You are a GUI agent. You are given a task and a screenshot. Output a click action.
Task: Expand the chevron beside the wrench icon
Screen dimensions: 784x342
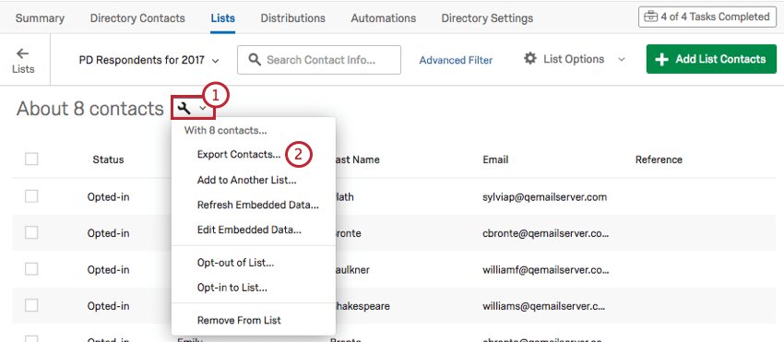pyautogui.click(x=203, y=109)
